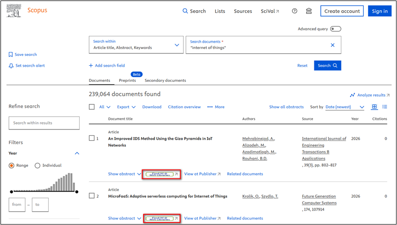Click the Create account button
Screen dimensions: 397x225
342,11
